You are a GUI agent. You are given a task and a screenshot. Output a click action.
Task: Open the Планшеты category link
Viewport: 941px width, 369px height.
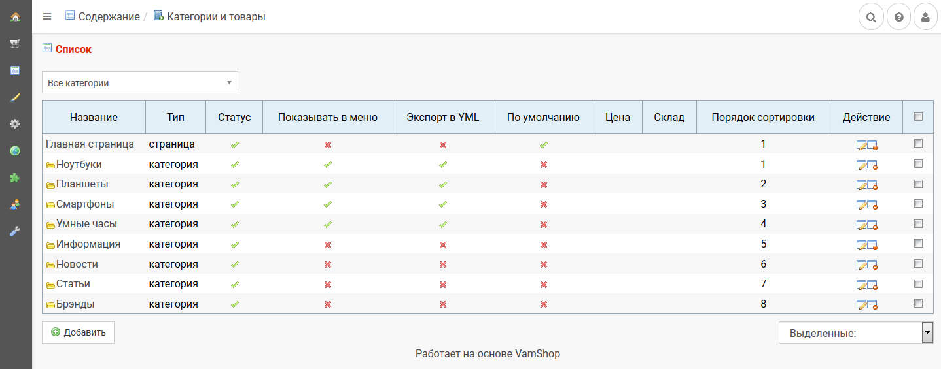tap(82, 184)
